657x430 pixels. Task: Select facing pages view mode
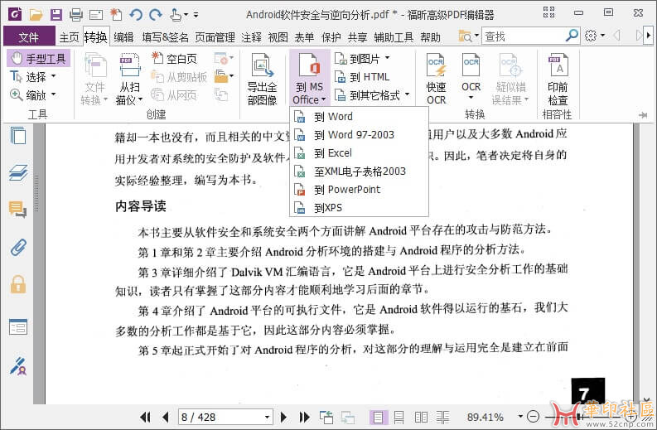coord(421,417)
